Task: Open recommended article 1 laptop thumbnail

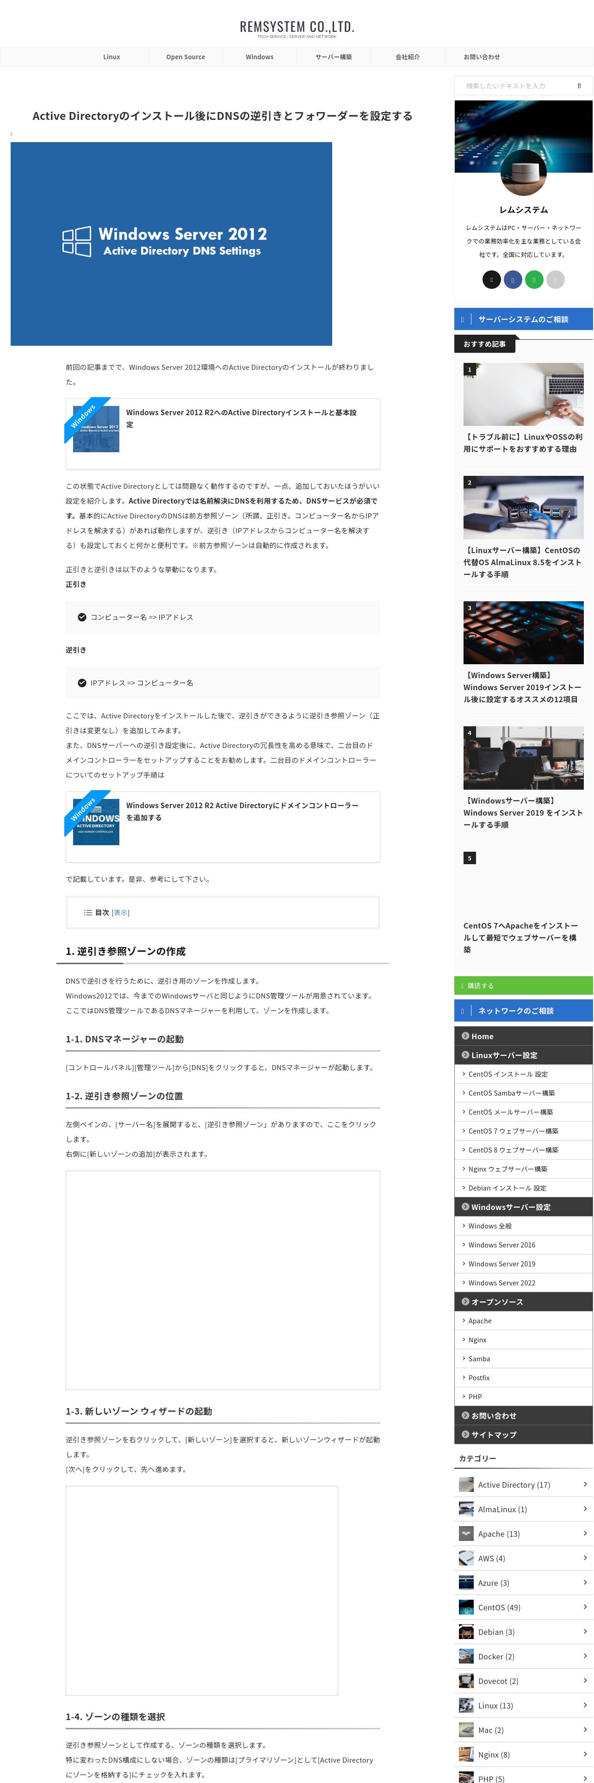Action: click(x=524, y=394)
